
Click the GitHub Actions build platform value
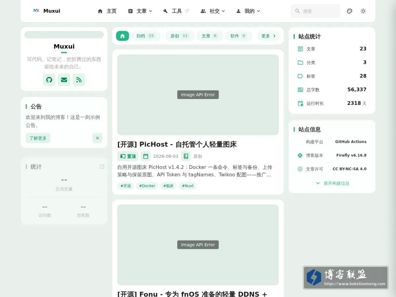pos(351,142)
